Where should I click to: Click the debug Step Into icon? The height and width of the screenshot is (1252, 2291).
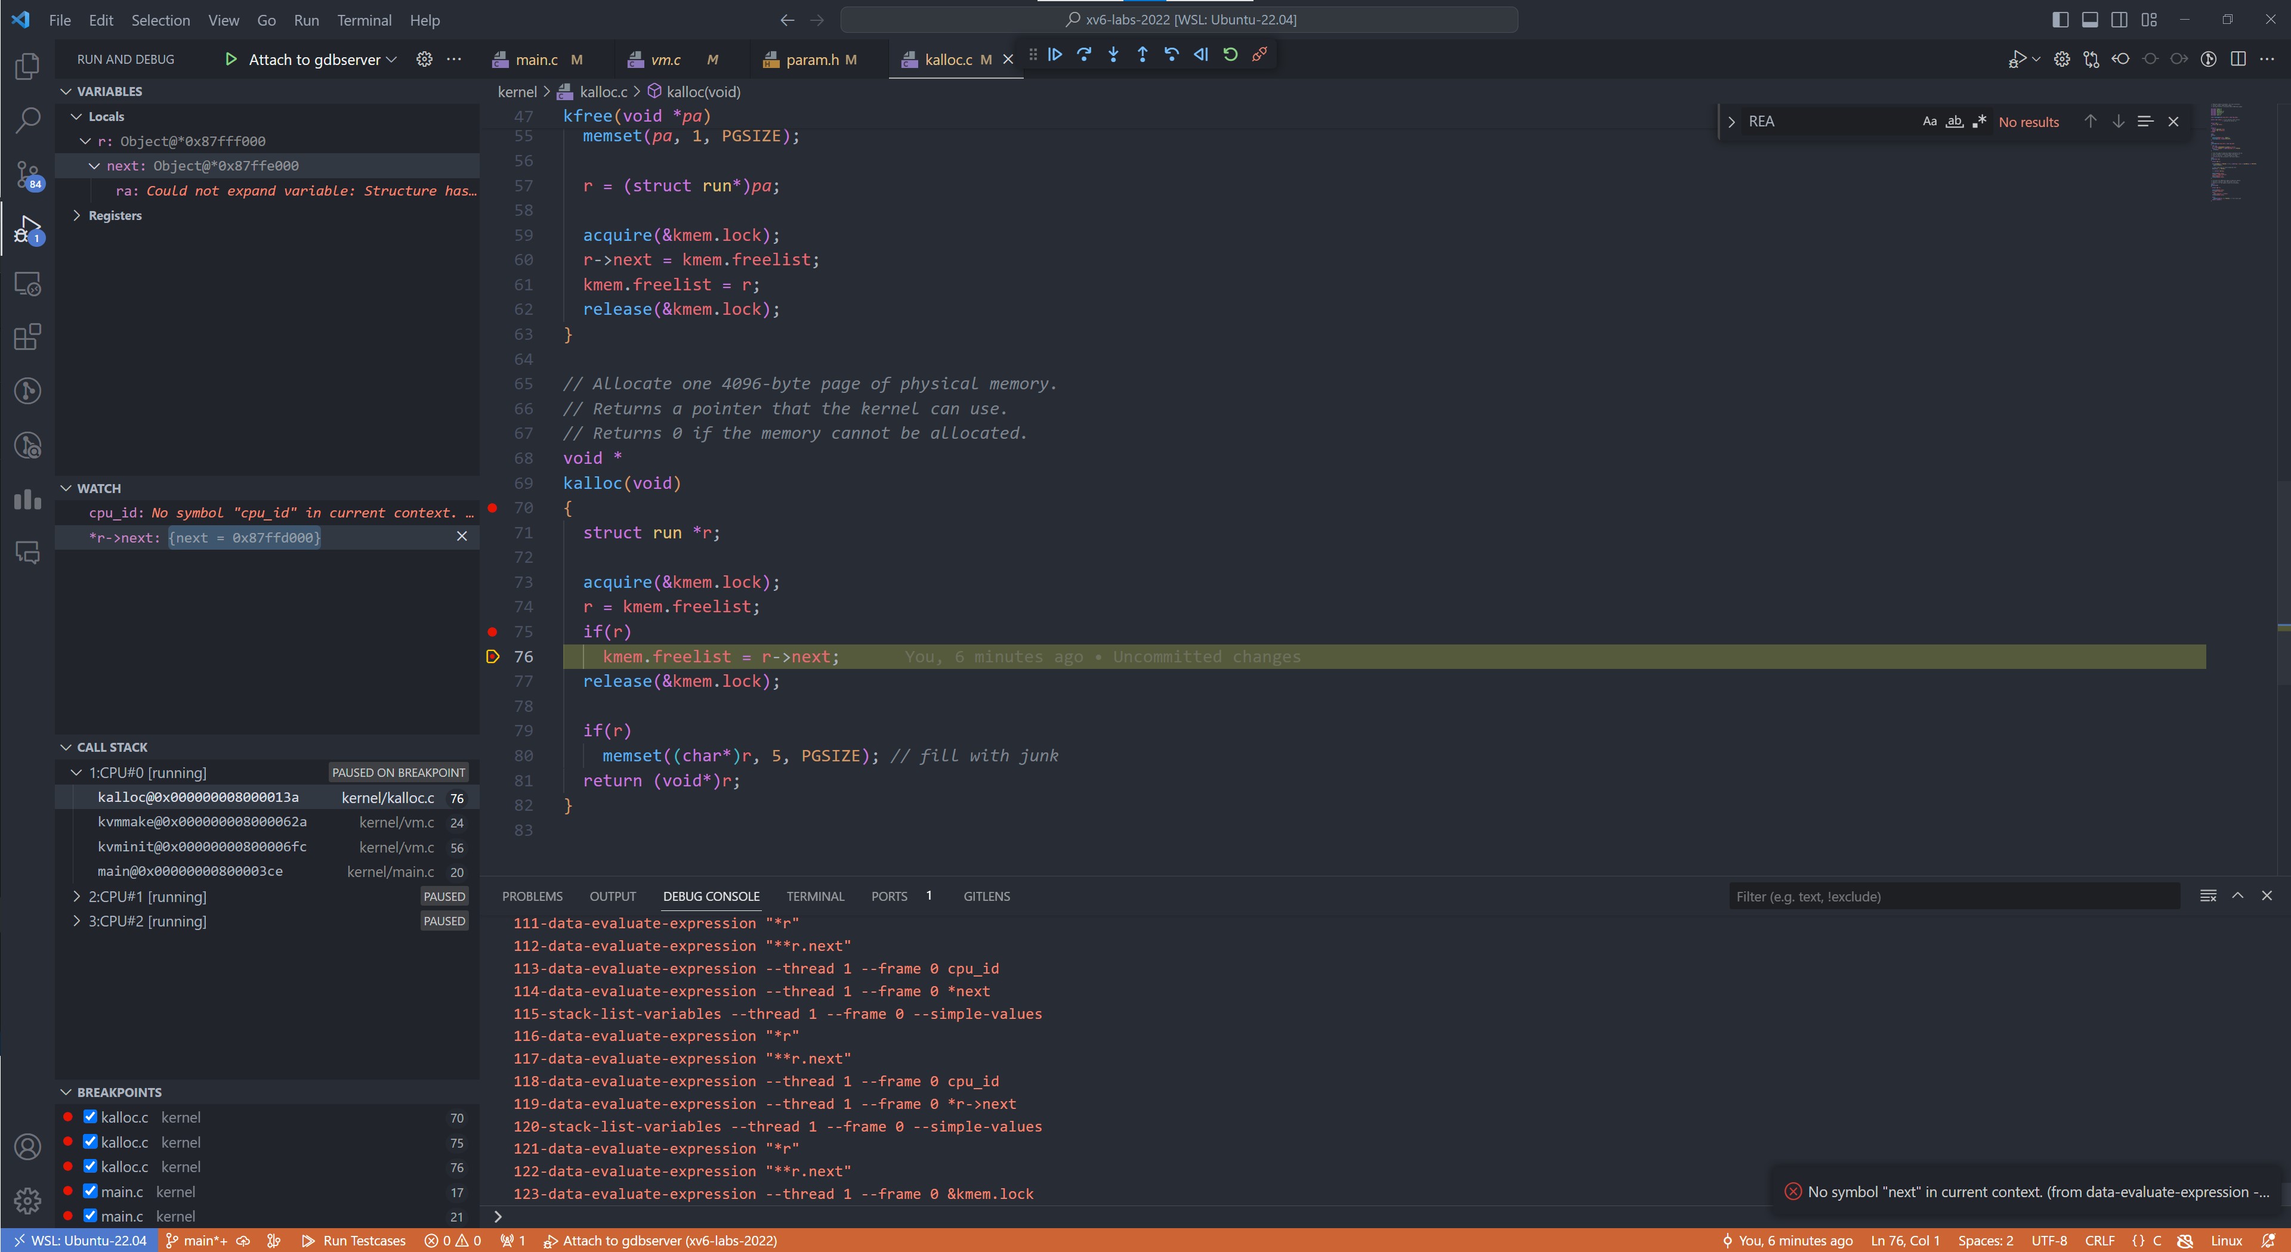[1113, 55]
